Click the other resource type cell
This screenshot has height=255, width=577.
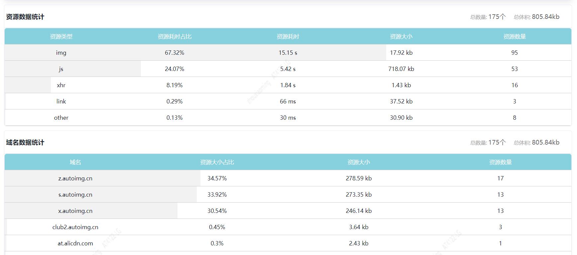pos(61,118)
